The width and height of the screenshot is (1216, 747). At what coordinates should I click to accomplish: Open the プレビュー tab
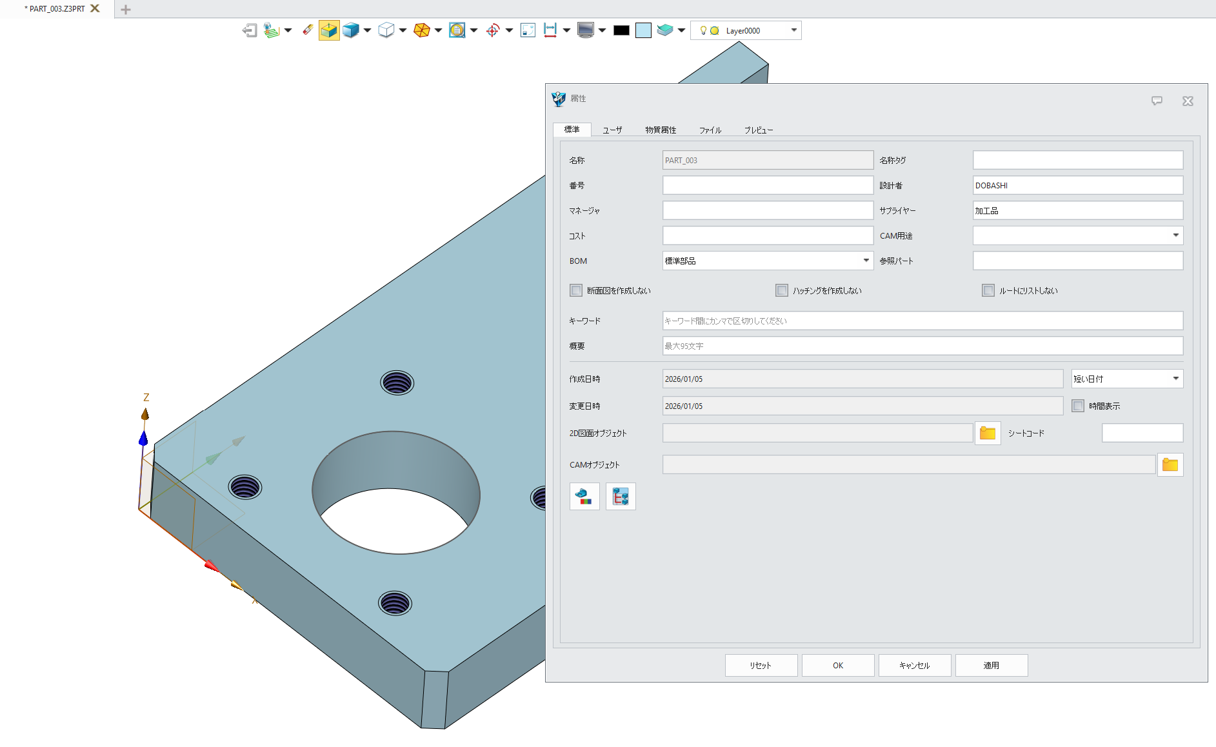click(x=758, y=130)
